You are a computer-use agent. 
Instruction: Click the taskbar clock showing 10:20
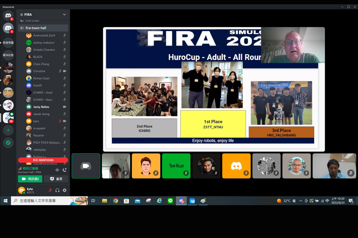pos(338,200)
